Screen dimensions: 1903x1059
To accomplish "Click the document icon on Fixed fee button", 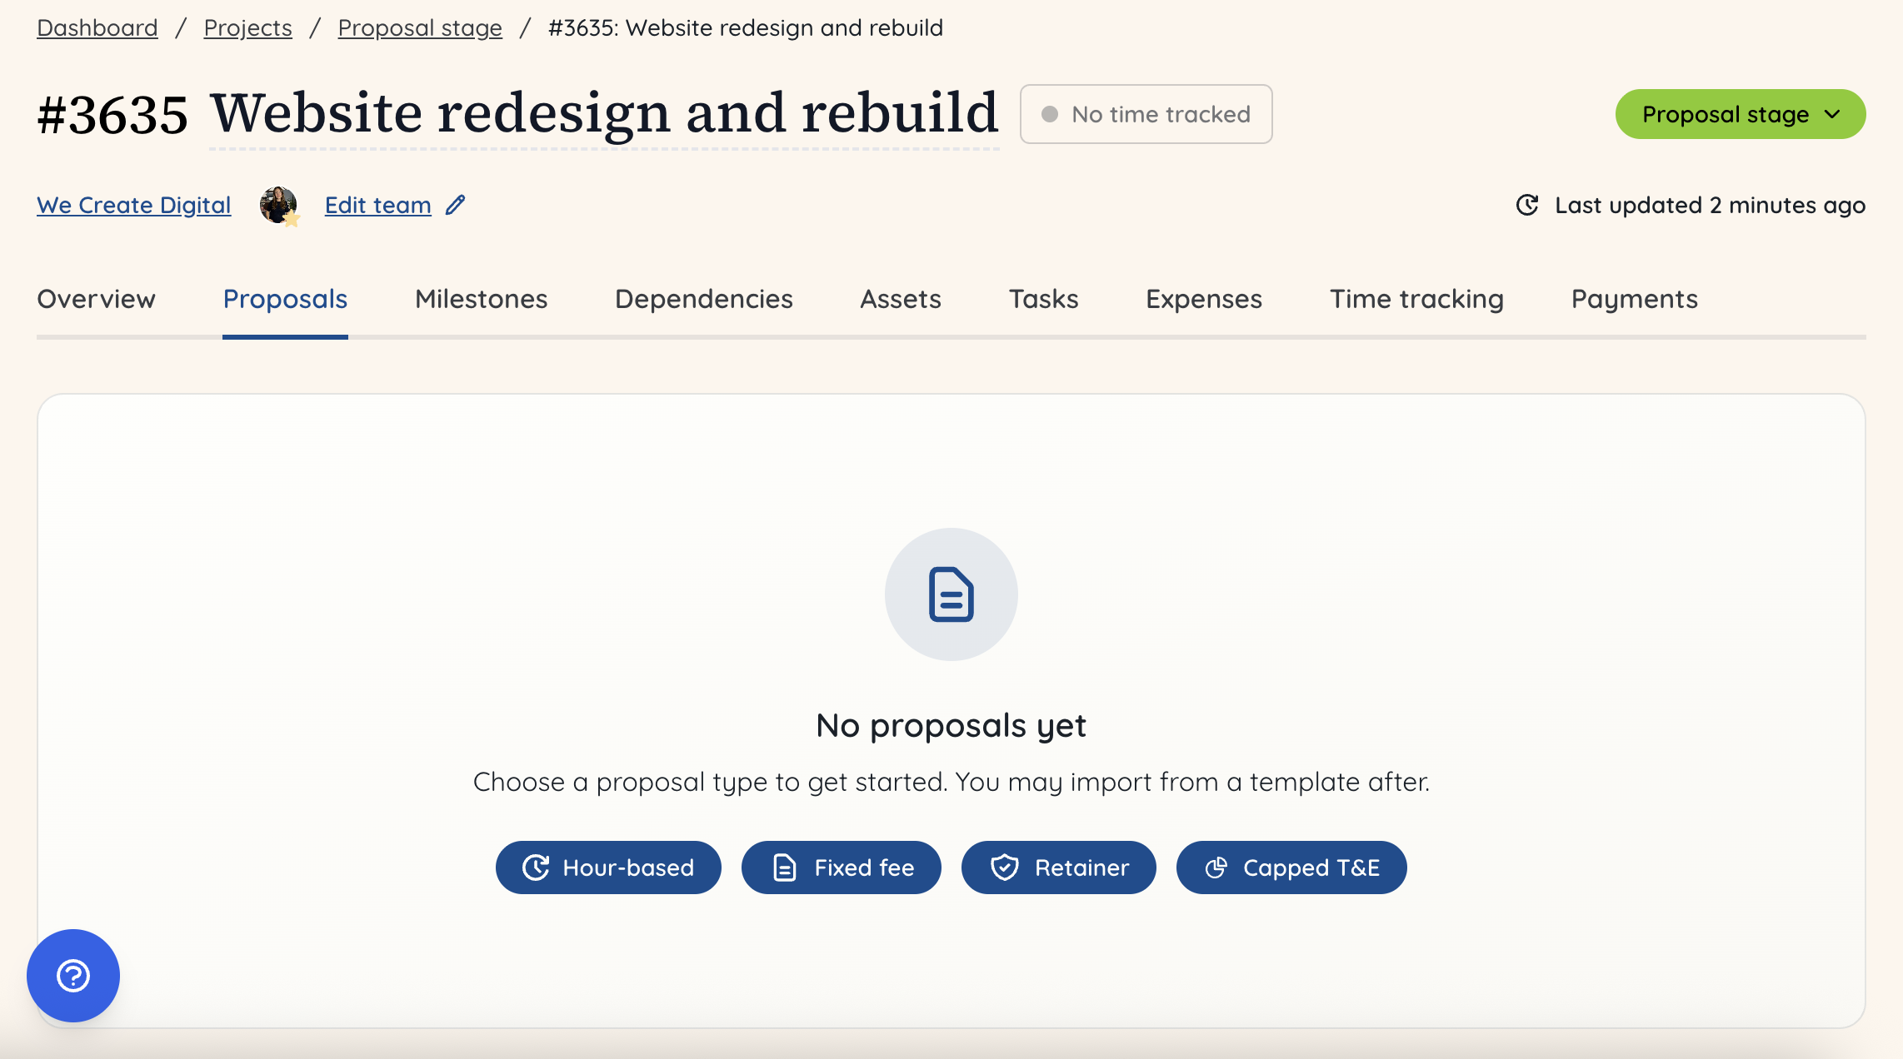I will click(x=783, y=868).
